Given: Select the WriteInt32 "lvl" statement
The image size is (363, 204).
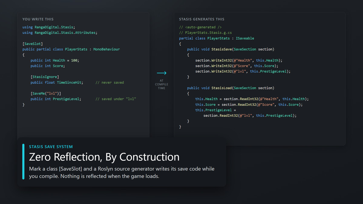Looking at the screenshot, I should point(243,71).
